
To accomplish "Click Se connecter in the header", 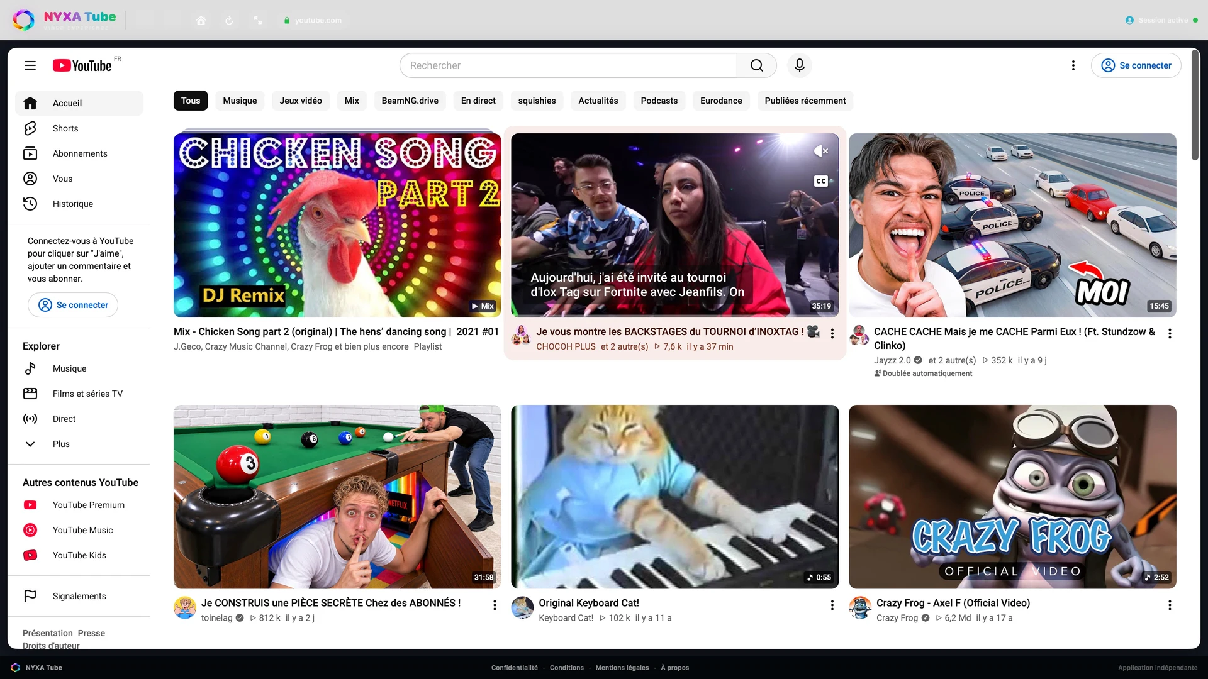I will coord(1136,65).
